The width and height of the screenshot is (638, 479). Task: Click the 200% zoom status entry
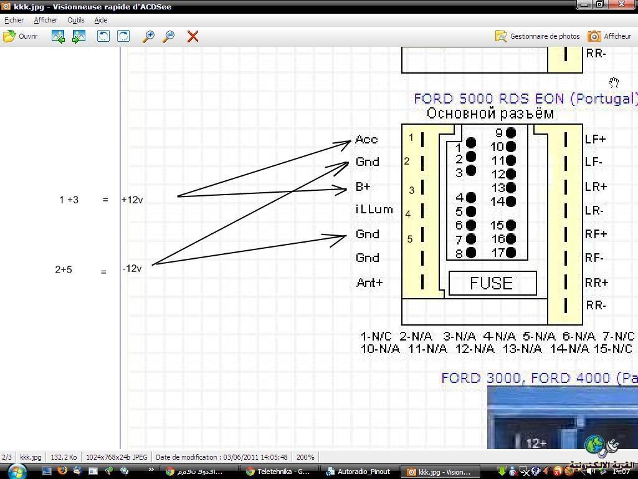pyautogui.click(x=305, y=457)
